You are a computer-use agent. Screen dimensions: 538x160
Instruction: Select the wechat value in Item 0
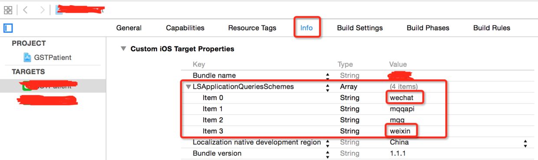click(402, 98)
